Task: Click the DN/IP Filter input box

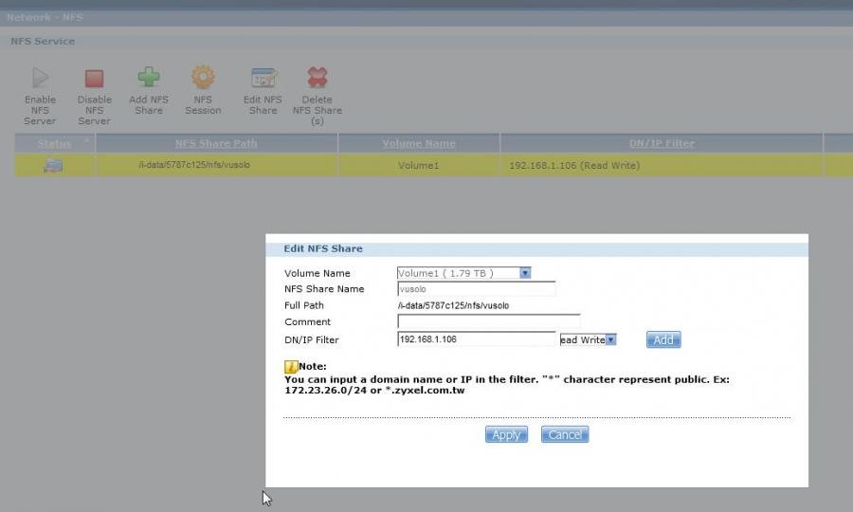Action: click(476, 339)
